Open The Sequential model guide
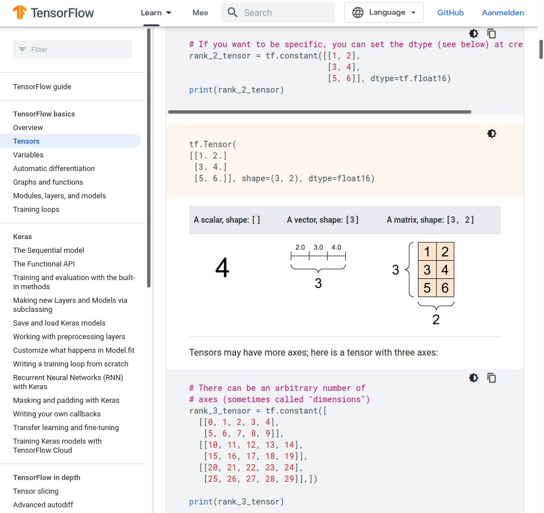This screenshot has height=513, width=544. (49, 251)
